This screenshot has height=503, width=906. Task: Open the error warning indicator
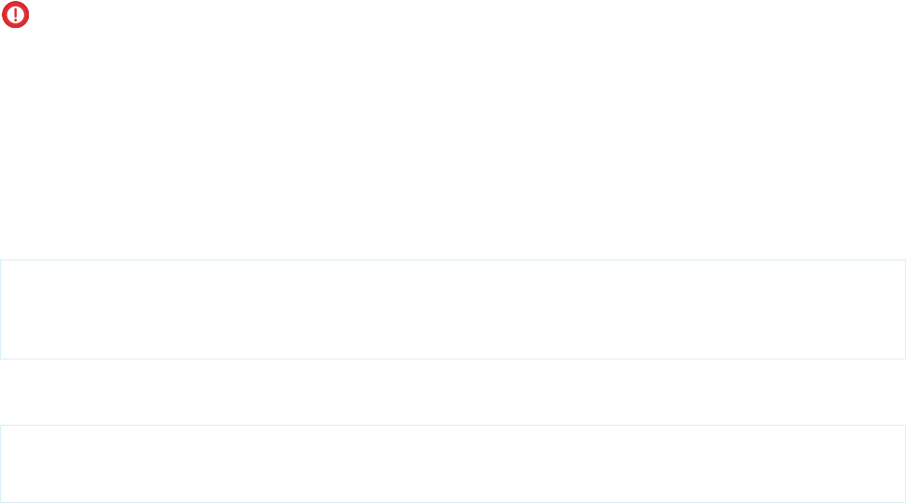[x=16, y=15]
